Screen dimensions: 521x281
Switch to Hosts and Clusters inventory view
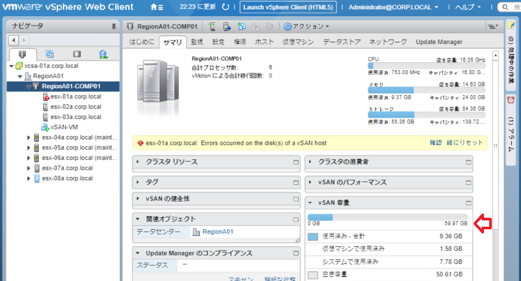(x=22, y=54)
